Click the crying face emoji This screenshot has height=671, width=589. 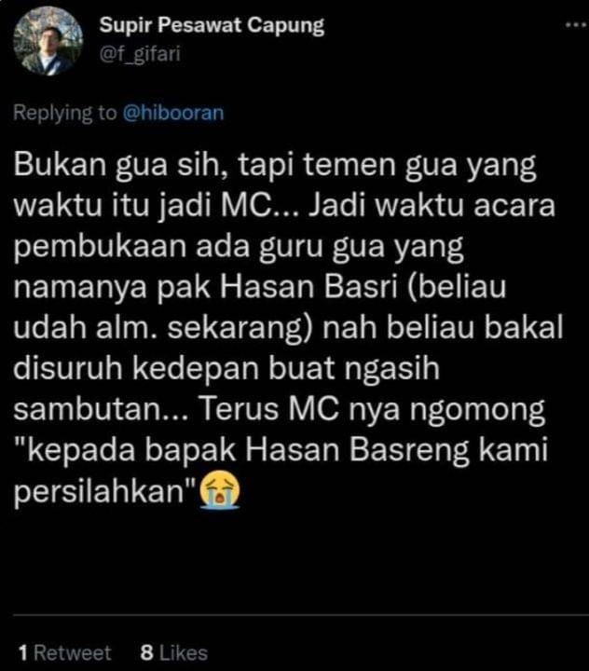[221, 490]
